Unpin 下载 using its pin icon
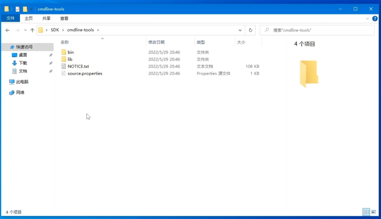 pos(50,63)
